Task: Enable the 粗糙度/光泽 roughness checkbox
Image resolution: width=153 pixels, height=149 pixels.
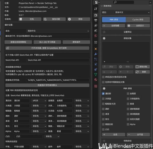Action: tap(103, 104)
